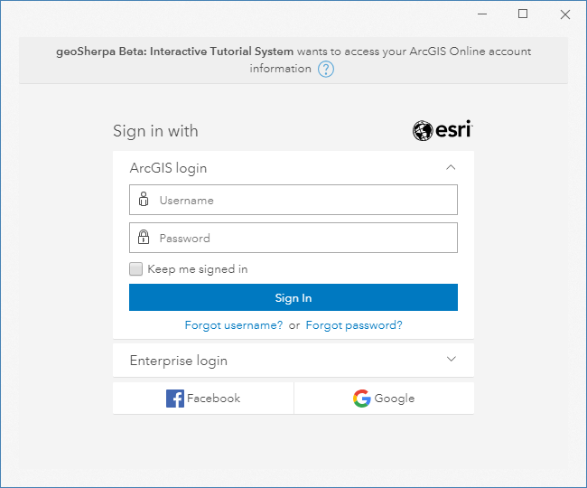Click the ArcGIS login header
Image resolution: width=587 pixels, height=488 pixels.
(x=293, y=168)
